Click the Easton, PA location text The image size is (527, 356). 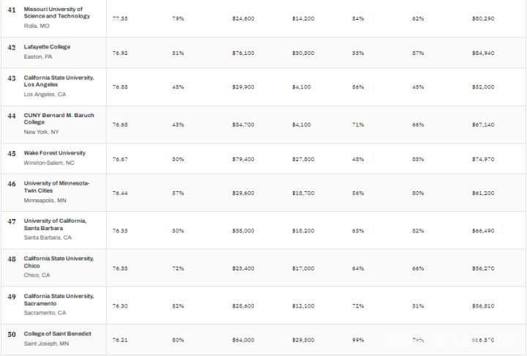click(38, 56)
